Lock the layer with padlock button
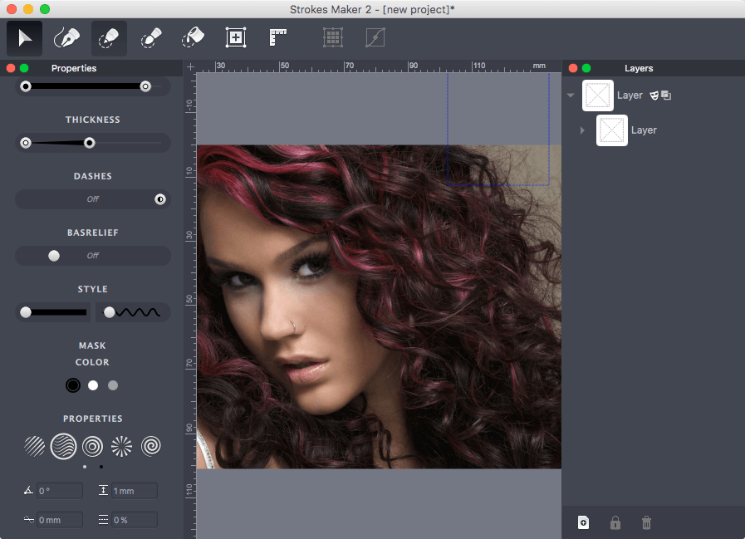The image size is (745, 539). [x=615, y=522]
